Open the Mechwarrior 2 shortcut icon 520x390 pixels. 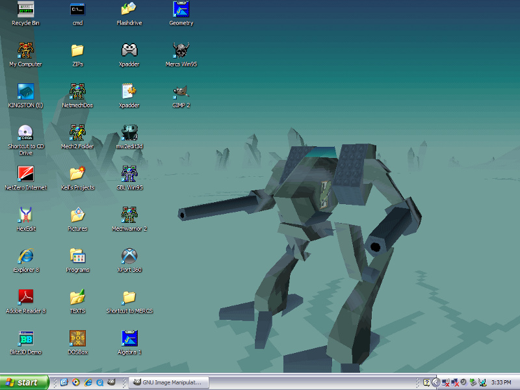(x=129, y=214)
